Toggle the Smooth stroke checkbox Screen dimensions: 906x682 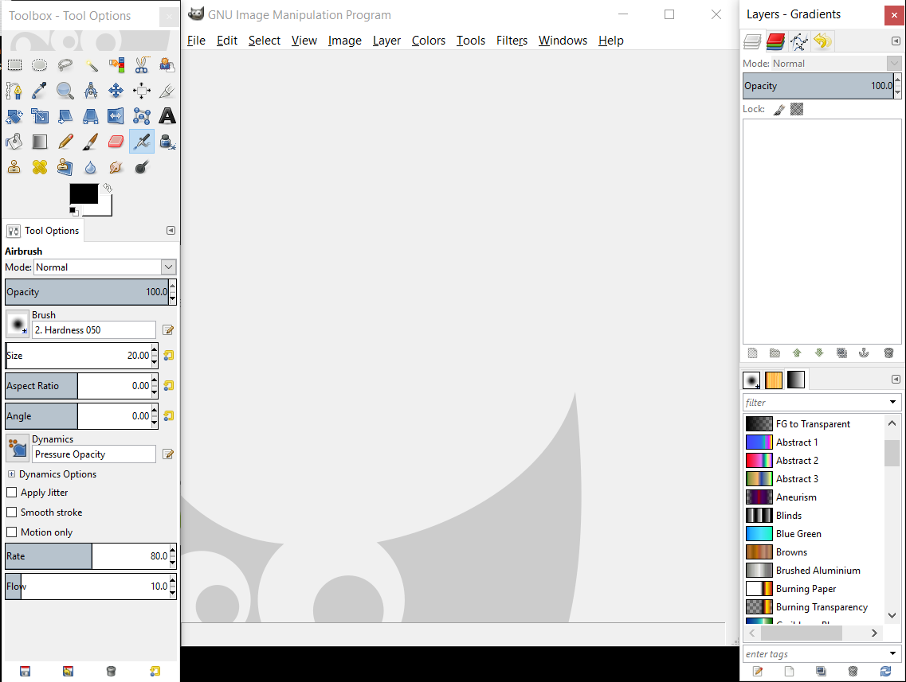click(11, 512)
